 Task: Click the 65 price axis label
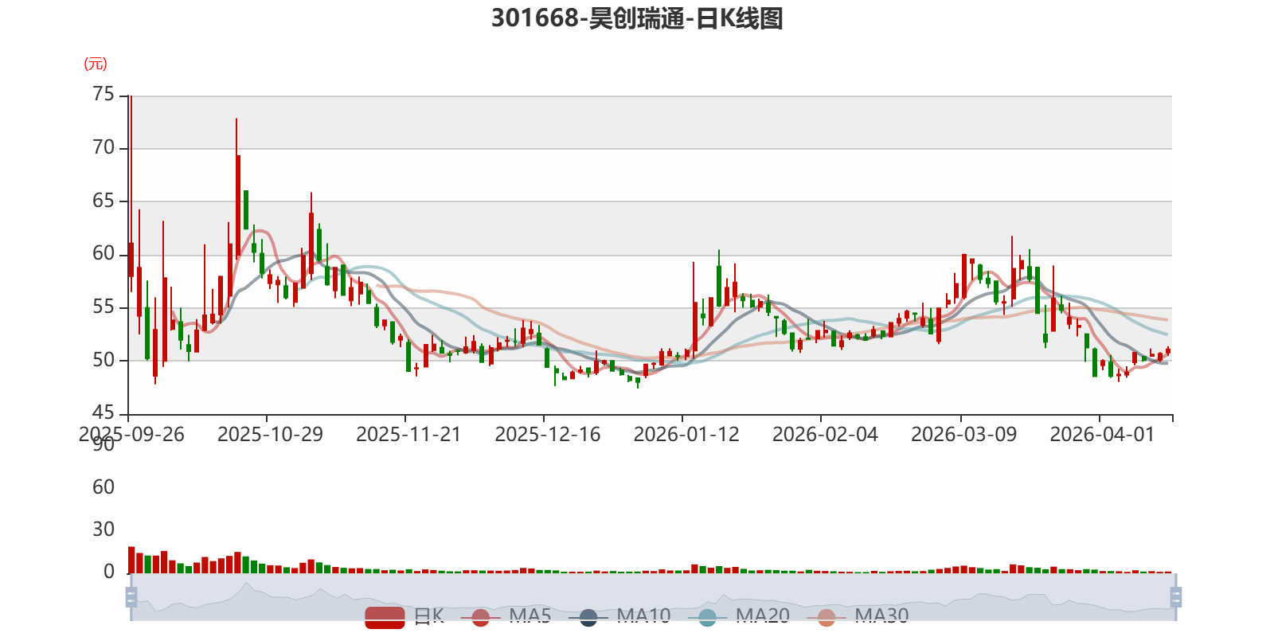click(104, 201)
